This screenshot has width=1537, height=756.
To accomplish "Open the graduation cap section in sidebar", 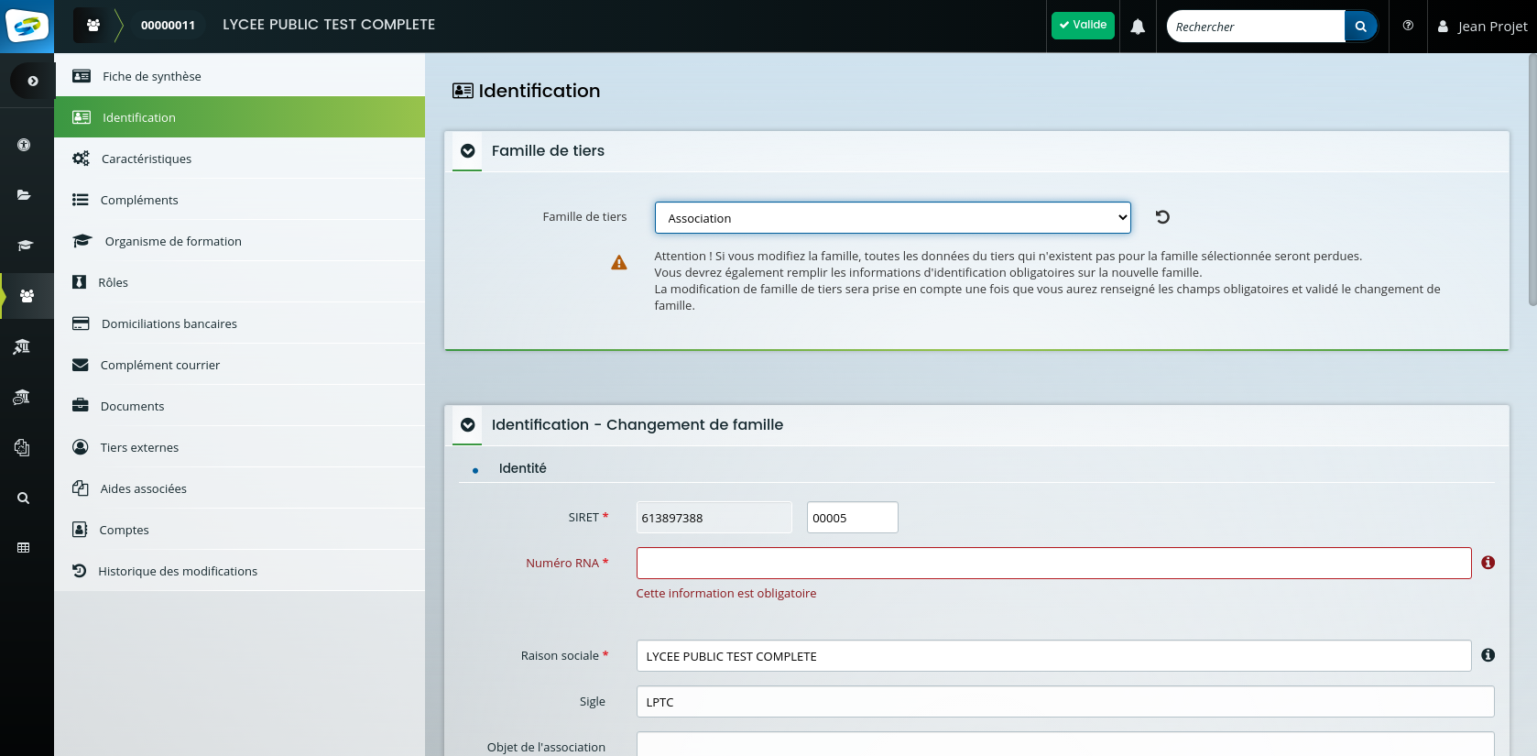I will pos(24,246).
